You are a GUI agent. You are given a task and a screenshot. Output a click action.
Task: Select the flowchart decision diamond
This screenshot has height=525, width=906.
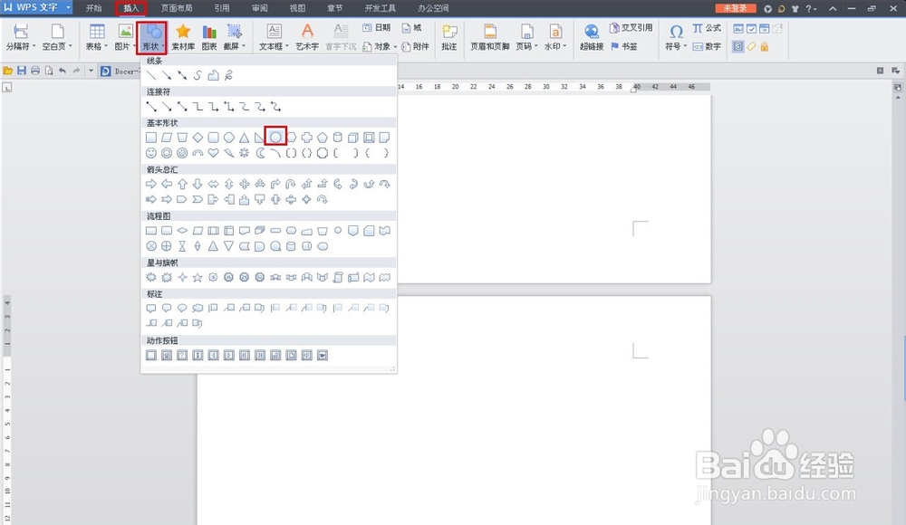point(182,231)
